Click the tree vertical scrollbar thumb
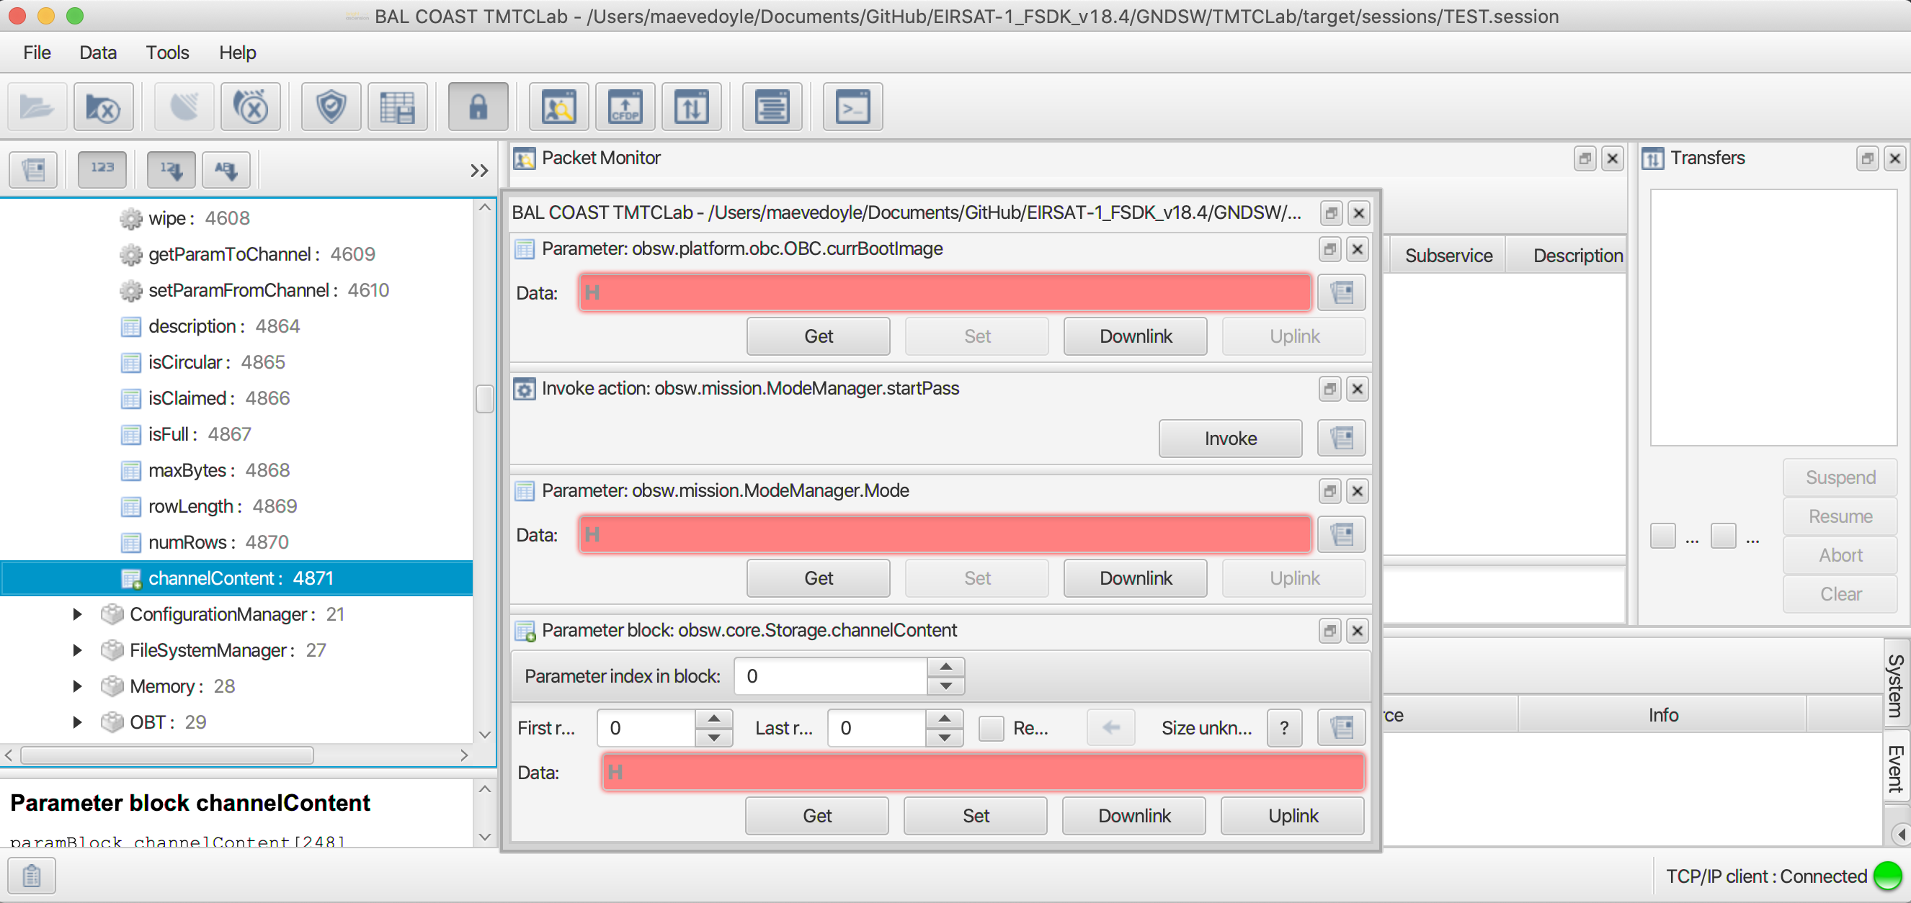 pos(484,398)
